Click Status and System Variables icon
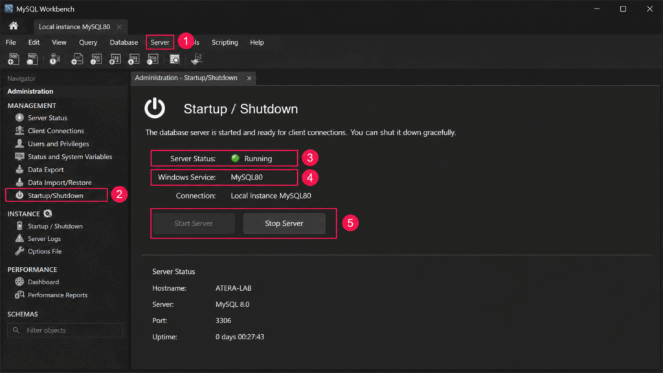The width and height of the screenshot is (663, 373). pyautogui.click(x=19, y=157)
